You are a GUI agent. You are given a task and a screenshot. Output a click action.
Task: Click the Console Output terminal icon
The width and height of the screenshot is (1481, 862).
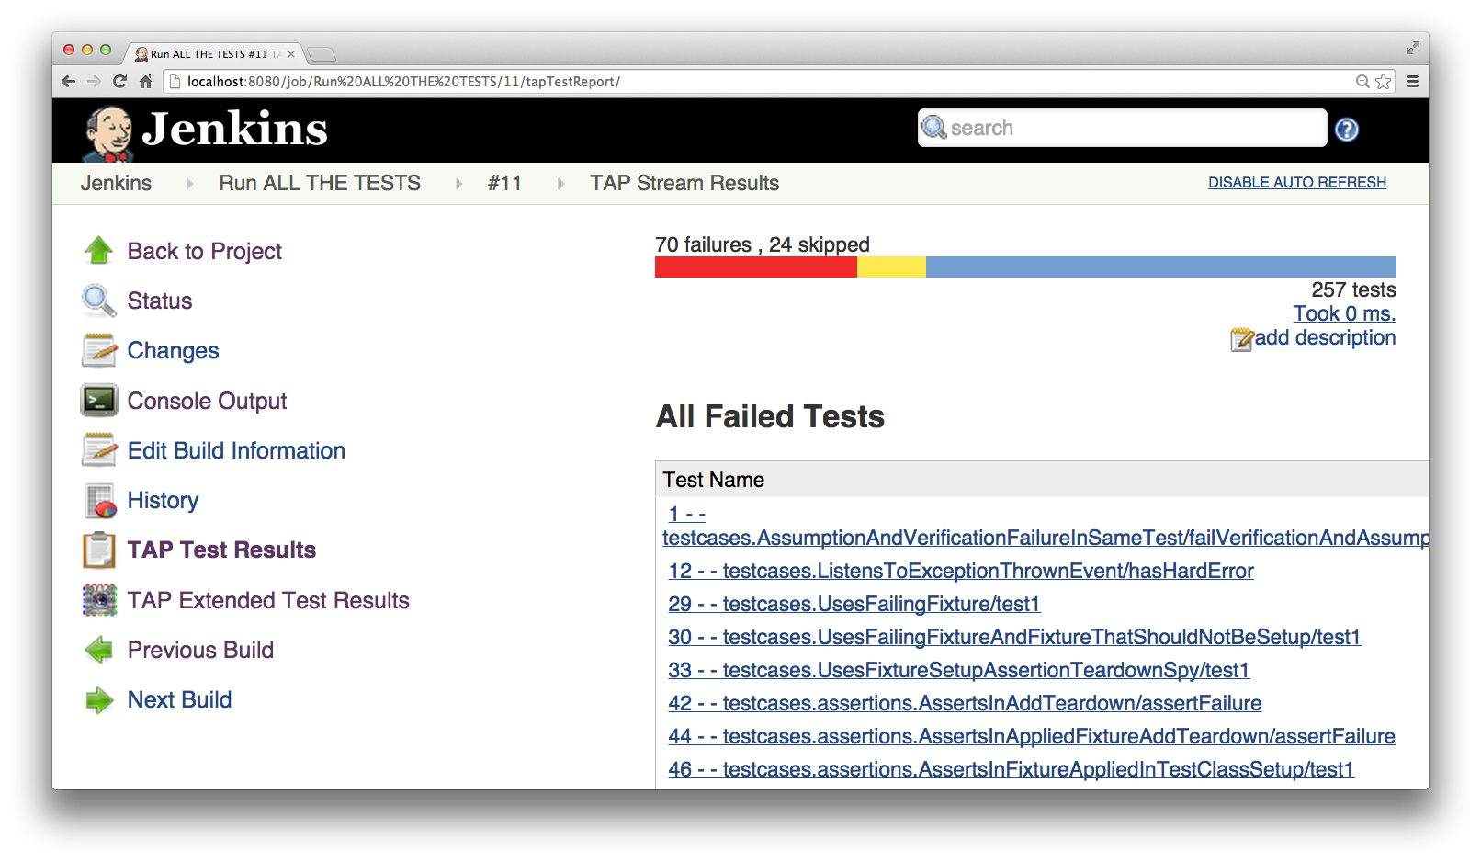coord(98,401)
